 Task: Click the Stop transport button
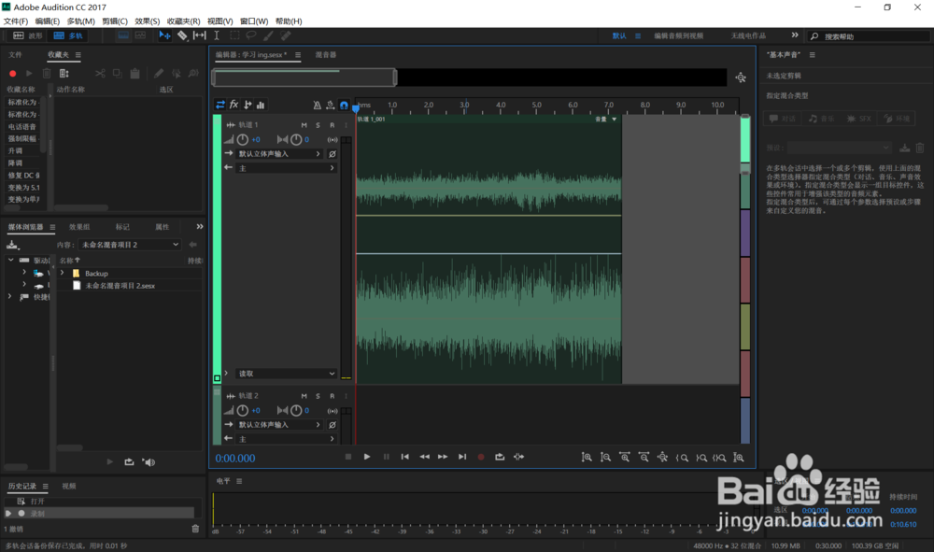click(x=348, y=457)
